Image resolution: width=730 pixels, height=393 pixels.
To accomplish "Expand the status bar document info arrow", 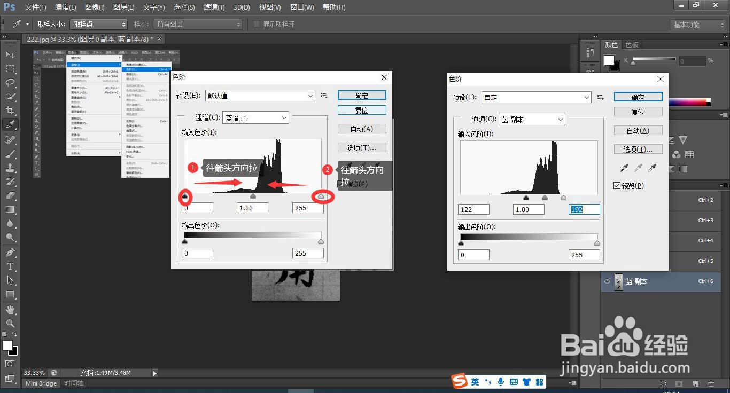I will coord(155,373).
